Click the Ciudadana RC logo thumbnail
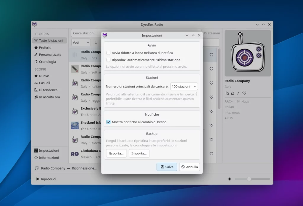The height and width of the screenshot is (206, 303). click(75, 154)
